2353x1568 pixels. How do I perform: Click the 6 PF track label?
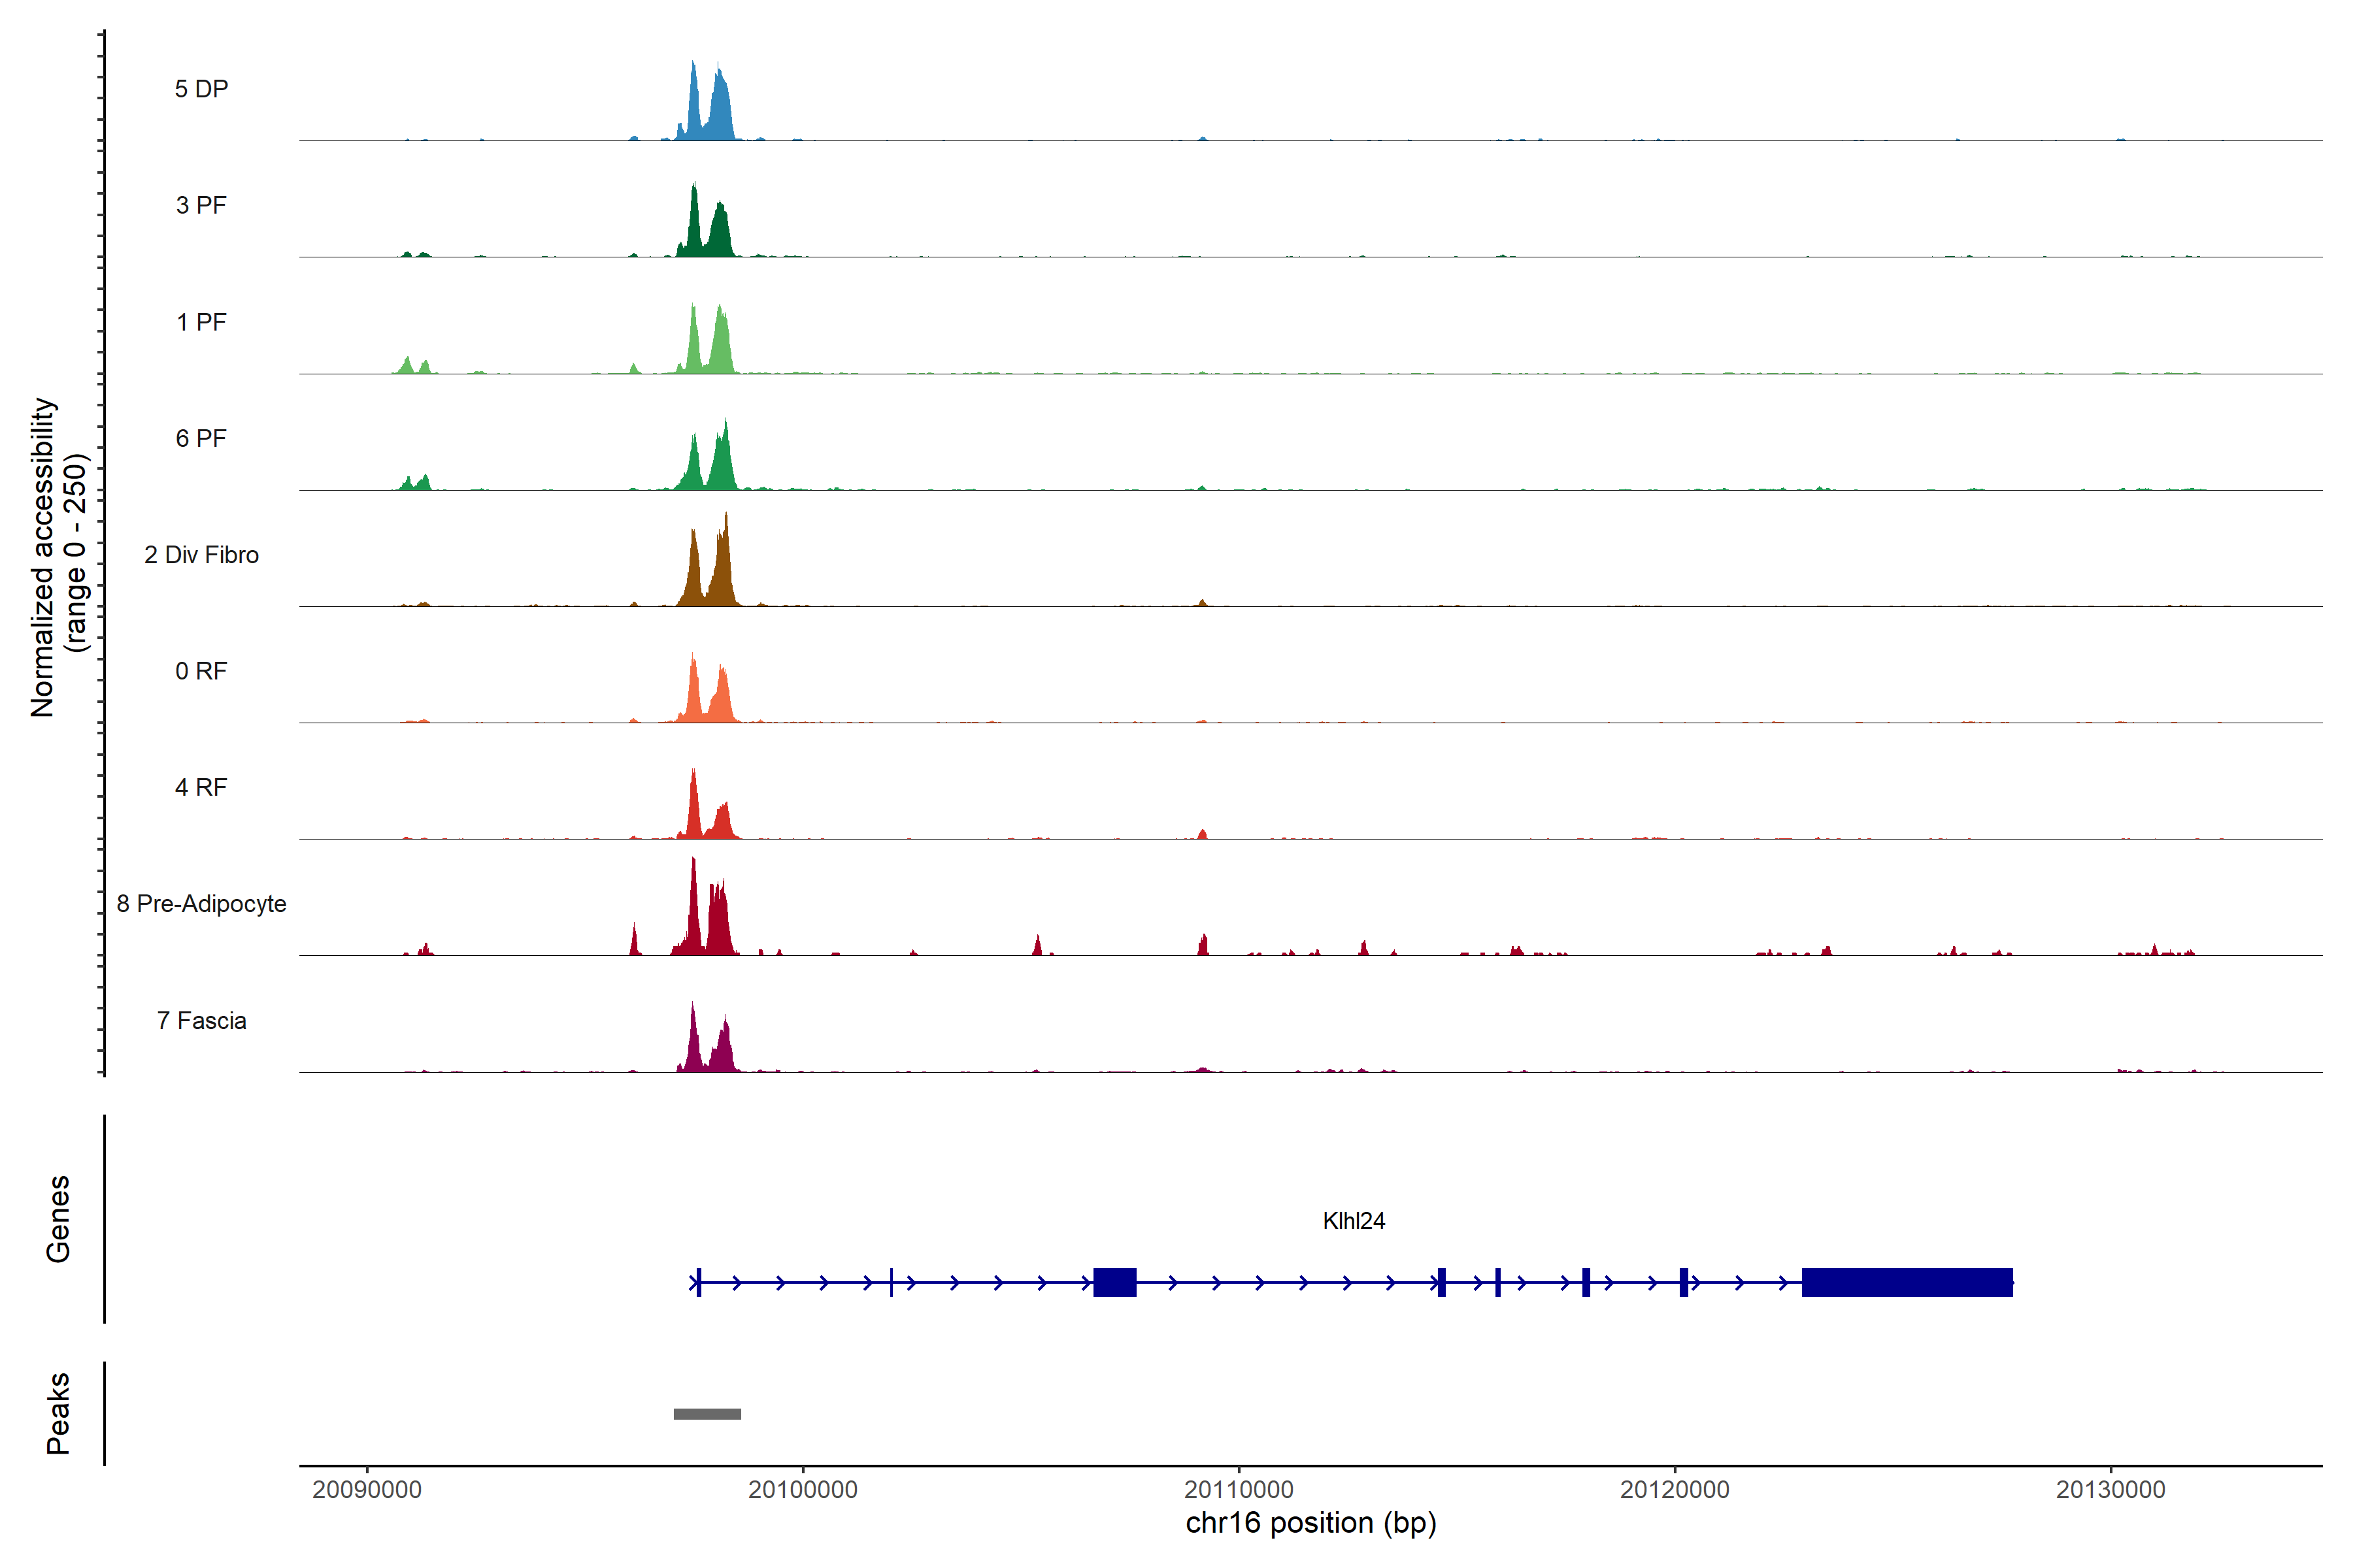click(201, 438)
